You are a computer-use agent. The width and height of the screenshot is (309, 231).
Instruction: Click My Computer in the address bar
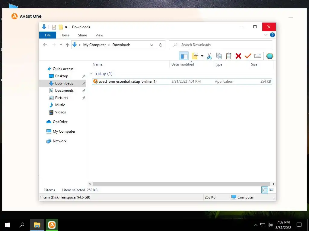[94, 45]
